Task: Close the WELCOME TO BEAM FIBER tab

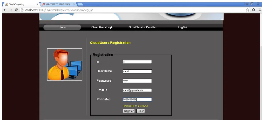Action: [74, 4]
